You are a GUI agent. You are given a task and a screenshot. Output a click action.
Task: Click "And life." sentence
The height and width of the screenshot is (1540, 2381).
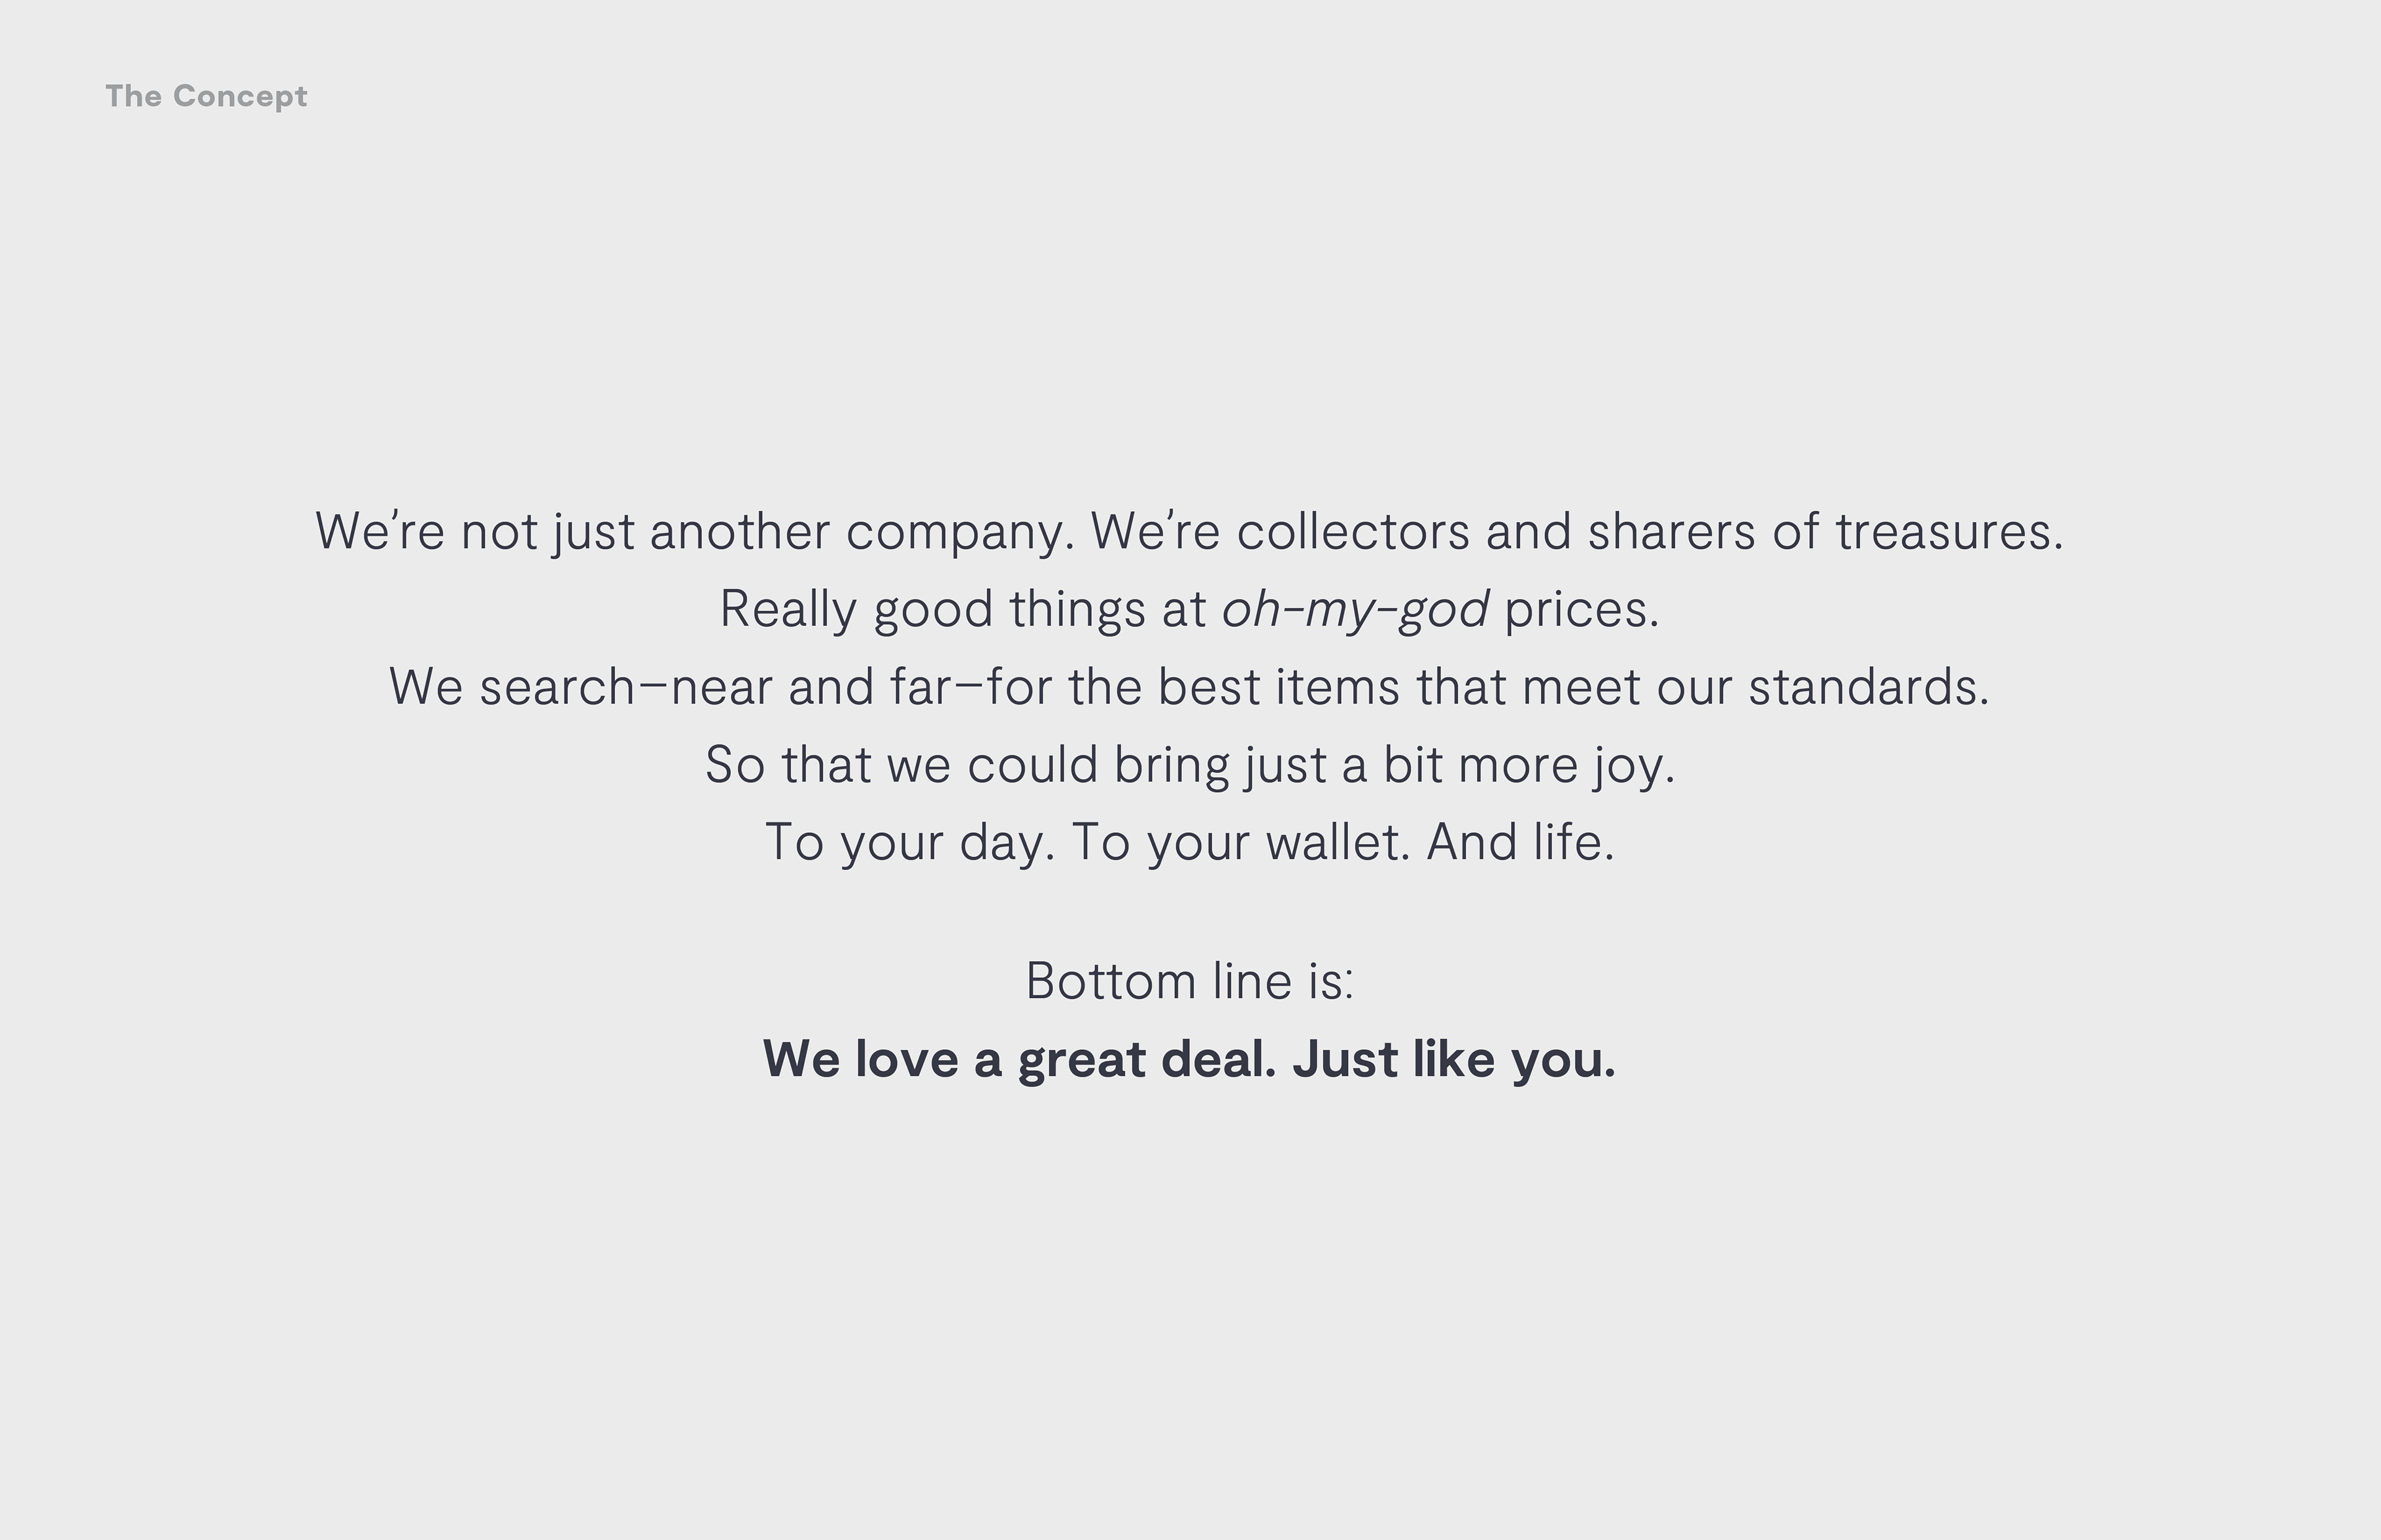[x=1520, y=842]
